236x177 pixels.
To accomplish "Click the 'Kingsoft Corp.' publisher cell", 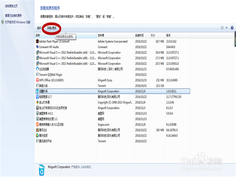I will (x=105, y=80).
